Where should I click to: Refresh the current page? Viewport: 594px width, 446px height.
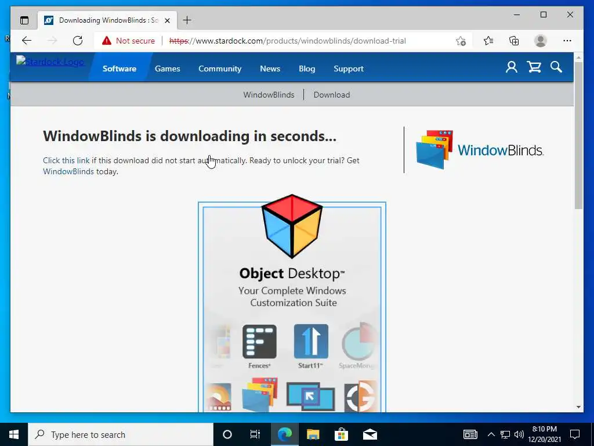pyautogui.click(x=78, y=41)
